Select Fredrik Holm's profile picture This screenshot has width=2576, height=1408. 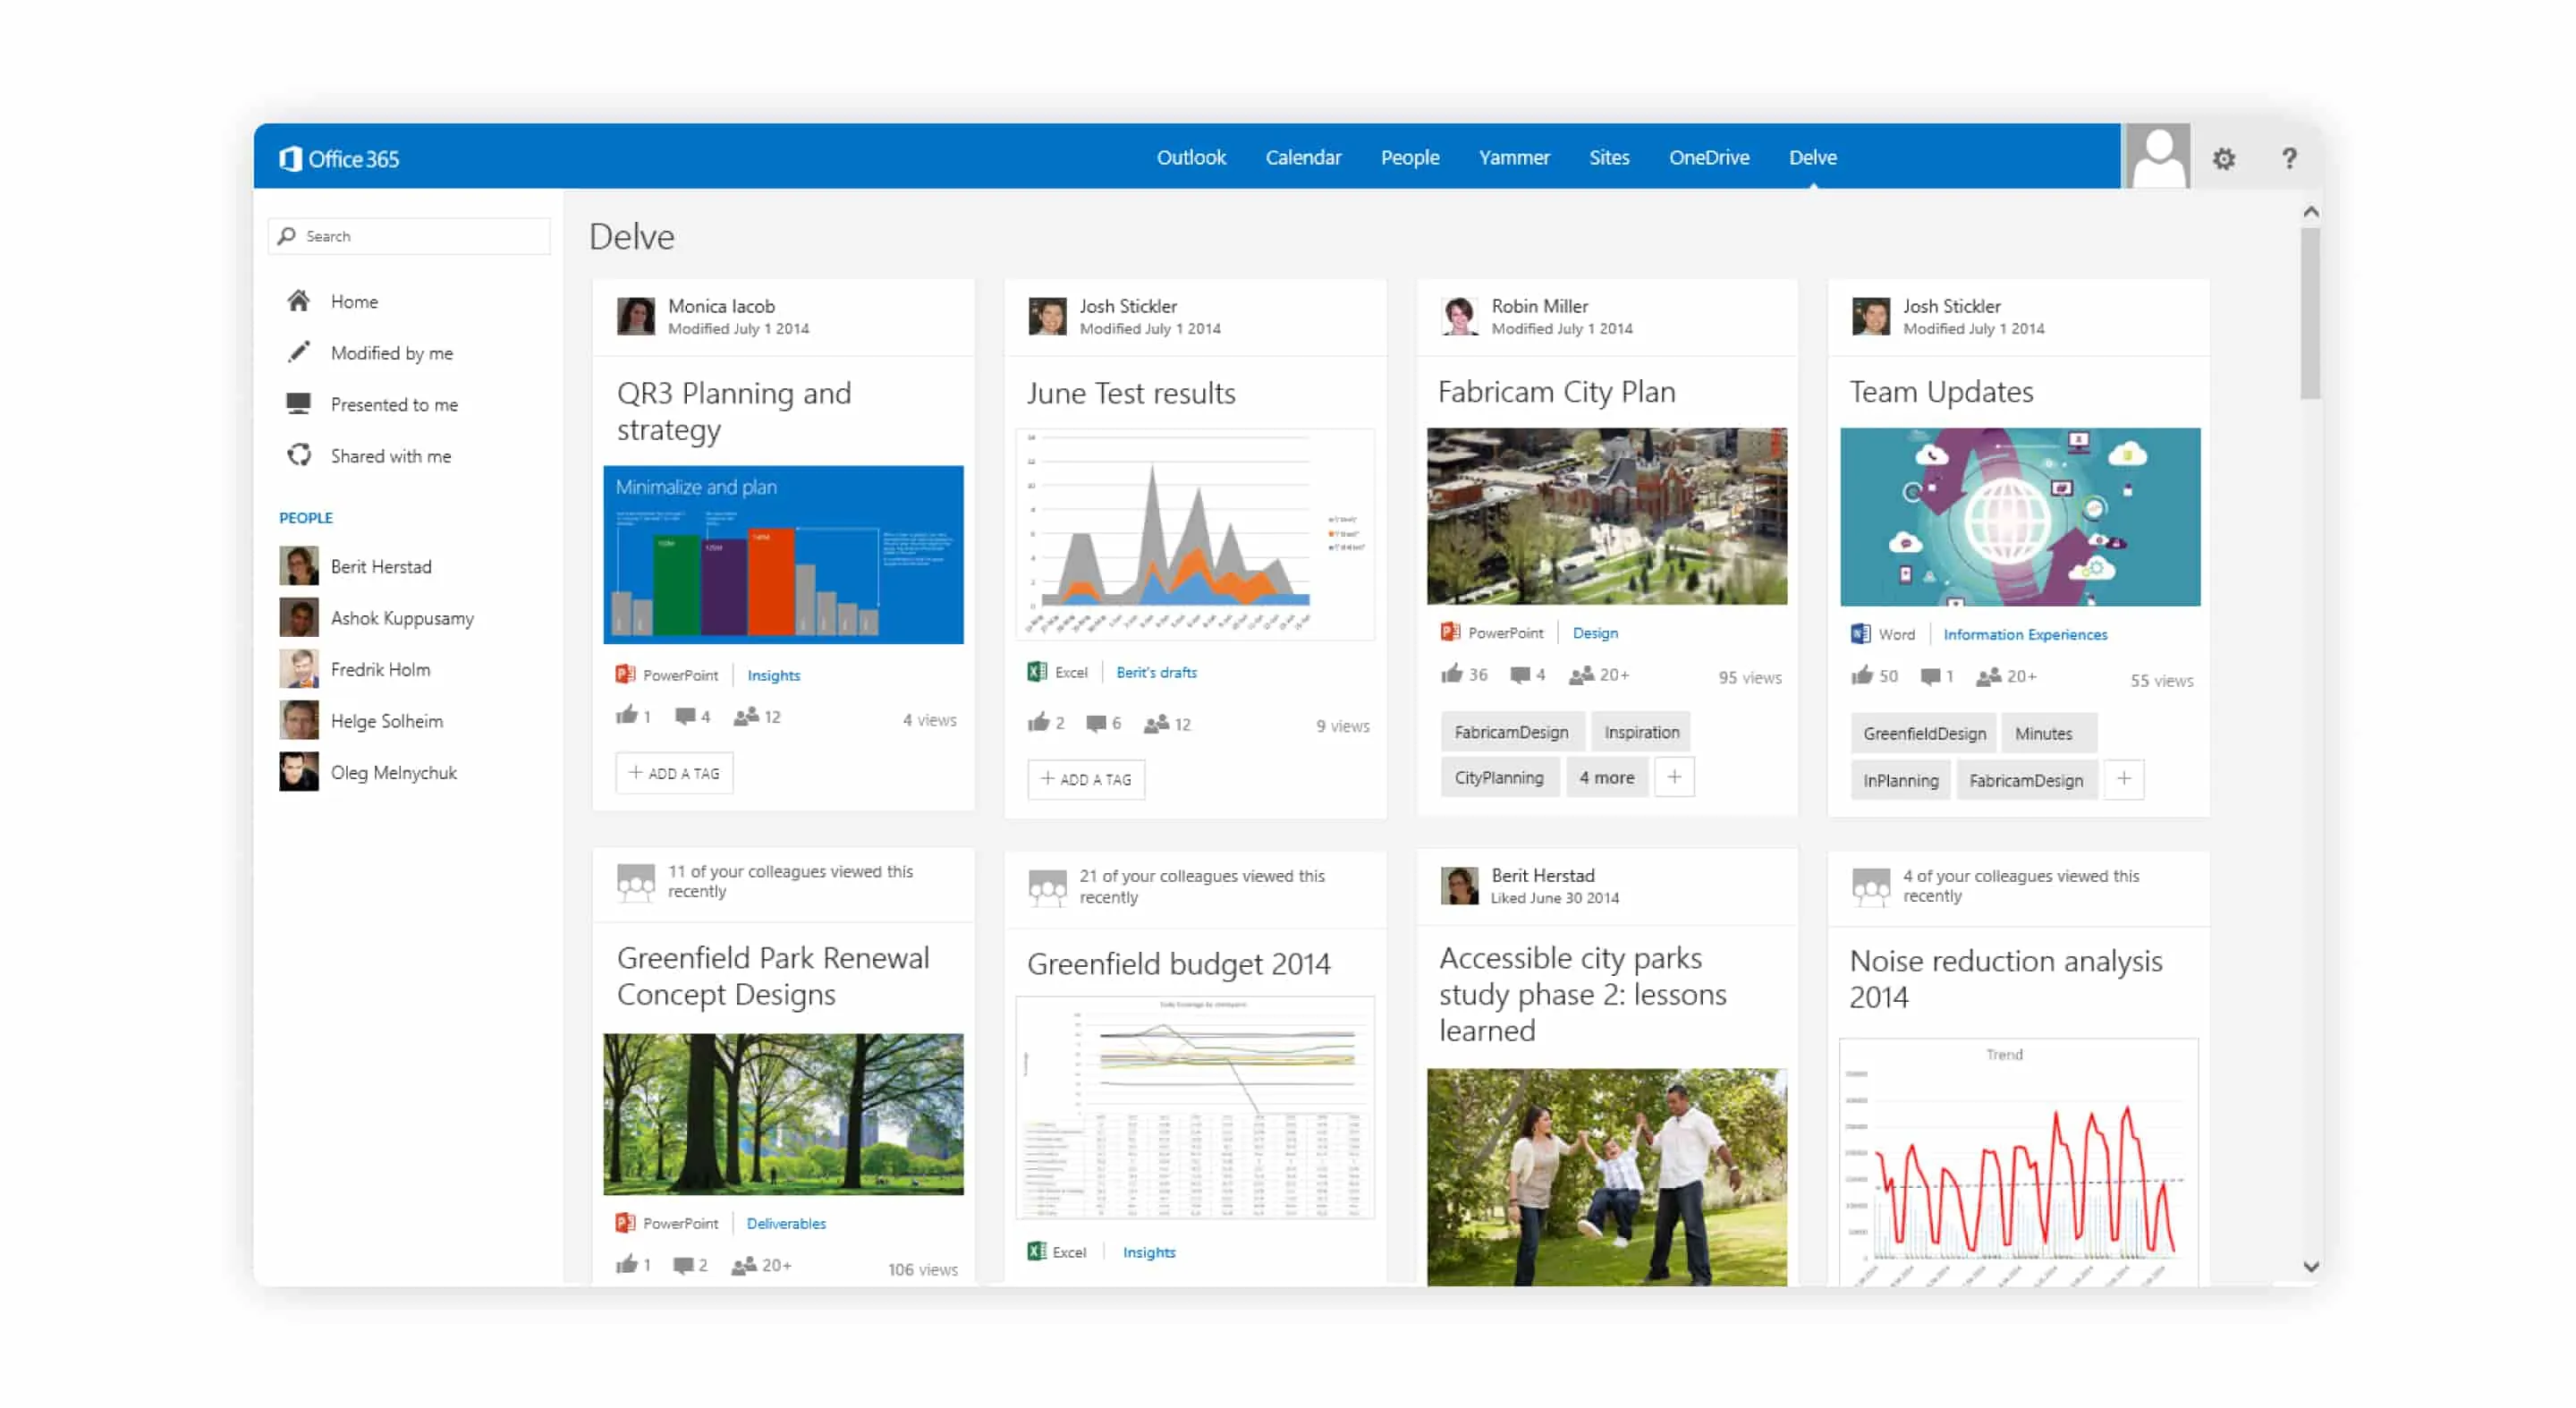coord(297,668)
